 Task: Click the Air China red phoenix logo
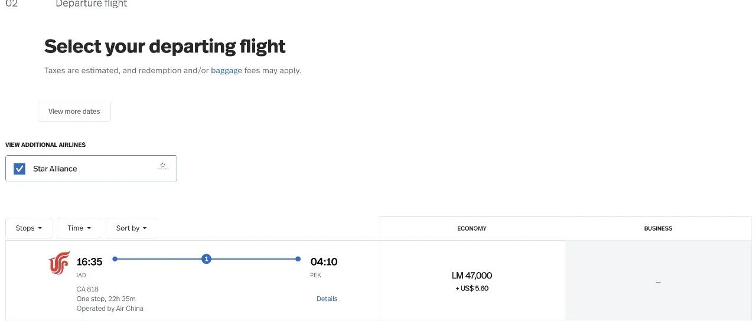point(59,263)
